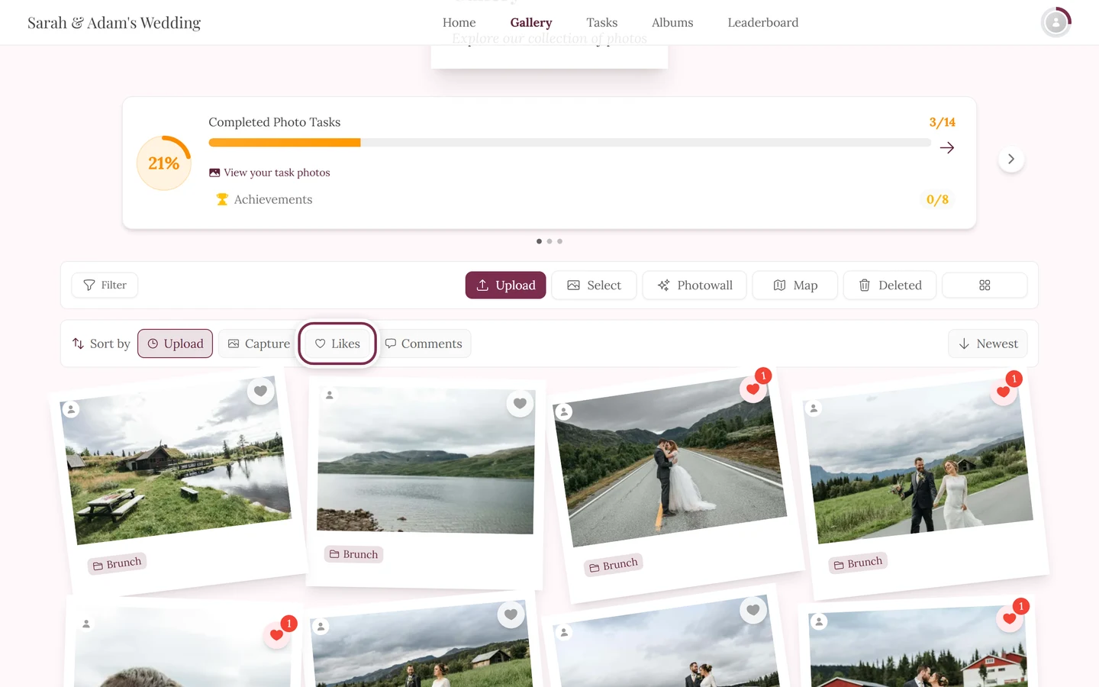The image size is (1099, 687).
Task: Click the 0/8 achievements badge
Action: point(937,199)
